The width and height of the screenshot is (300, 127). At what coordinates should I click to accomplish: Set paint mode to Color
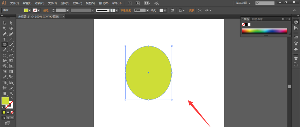coord(4,112)
